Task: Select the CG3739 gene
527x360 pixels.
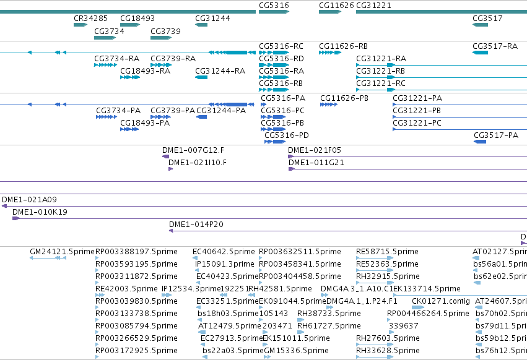Action: 161,38
